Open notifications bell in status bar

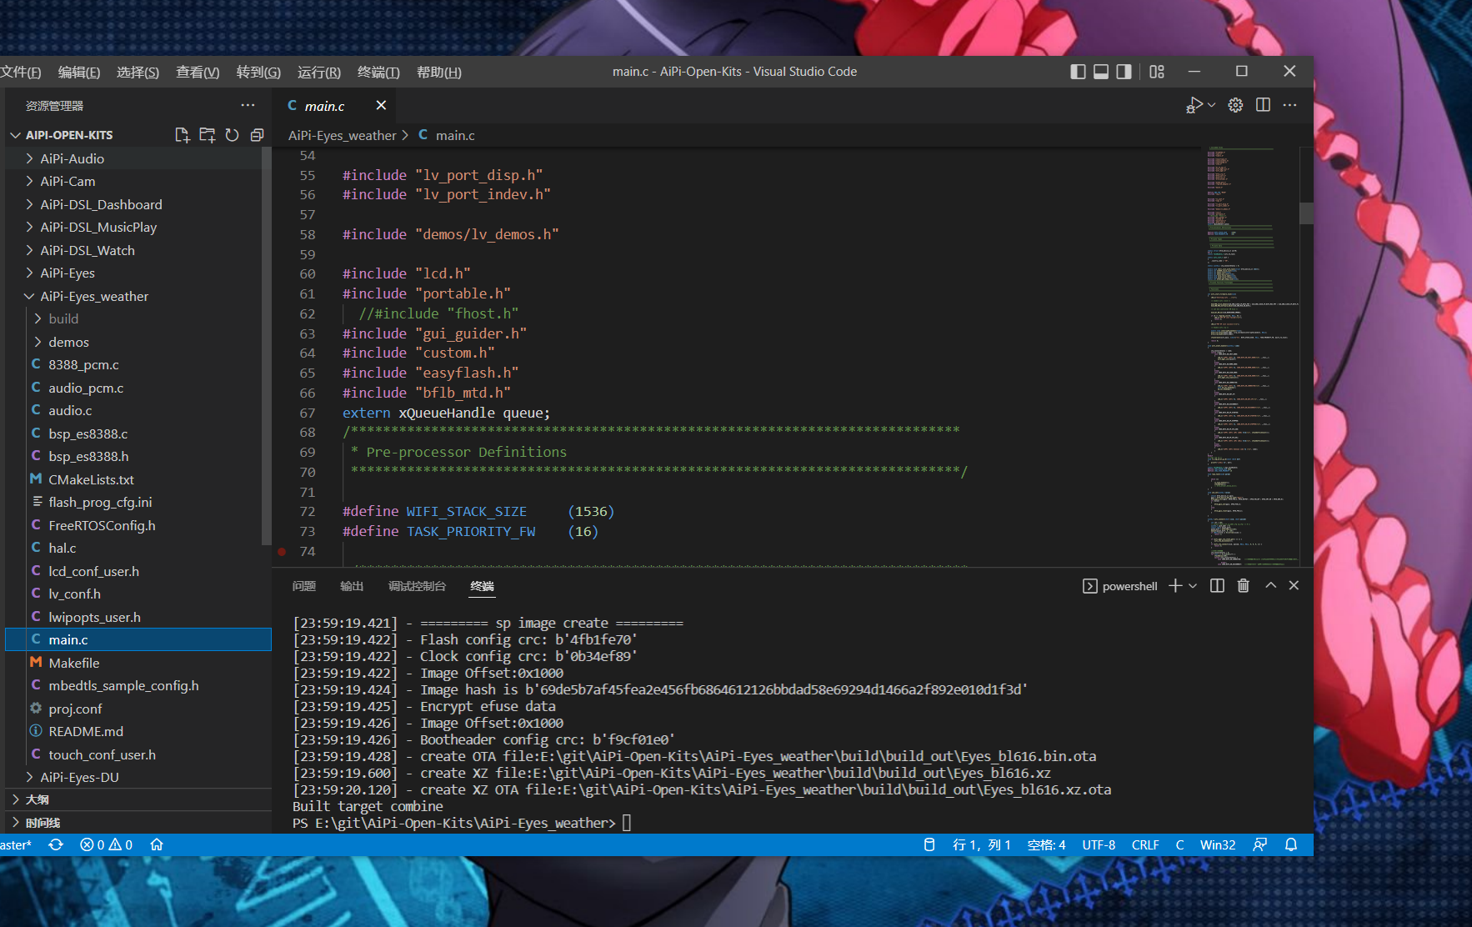1291,844
